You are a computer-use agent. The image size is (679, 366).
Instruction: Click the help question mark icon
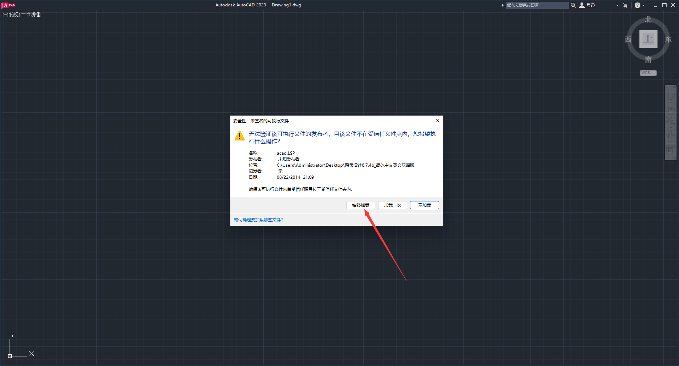point(638,5)
